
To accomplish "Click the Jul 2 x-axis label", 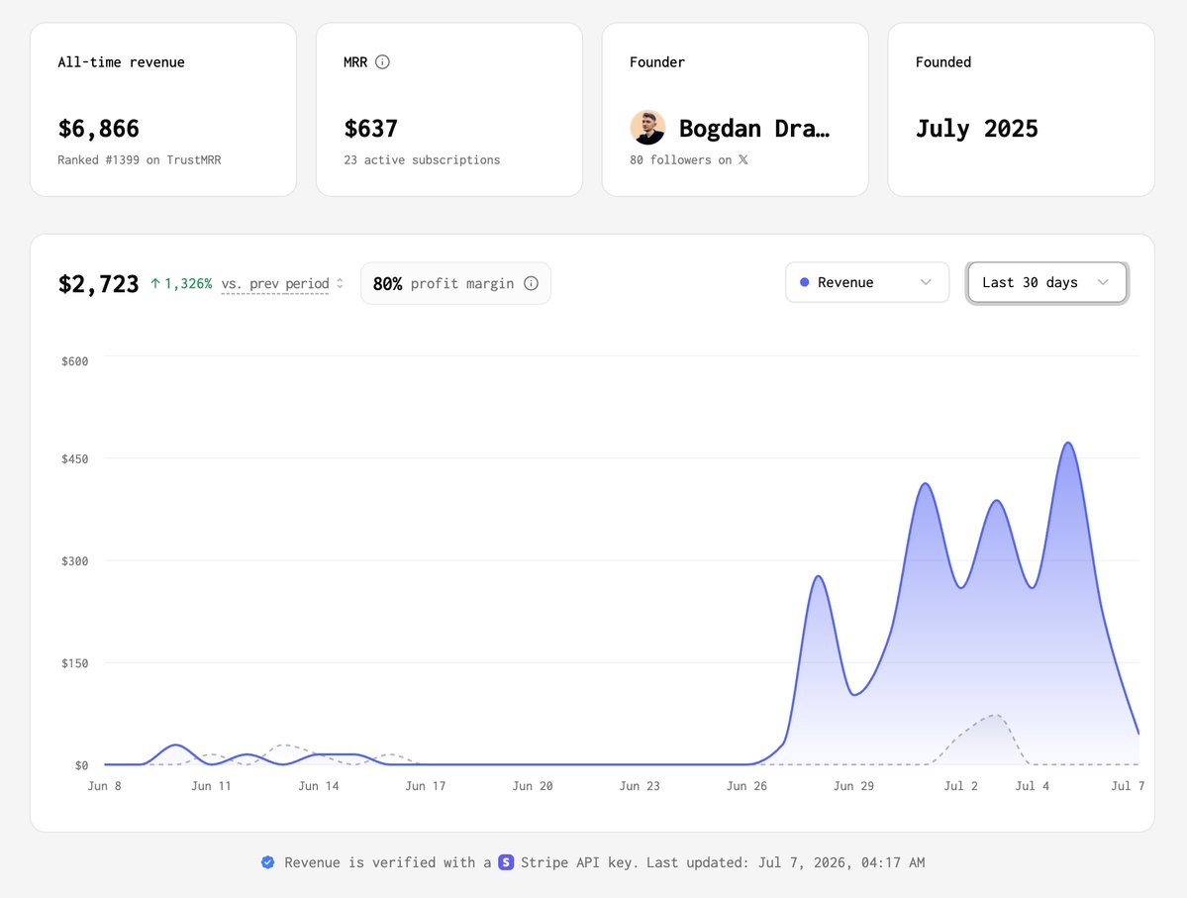I will point(960,786).
